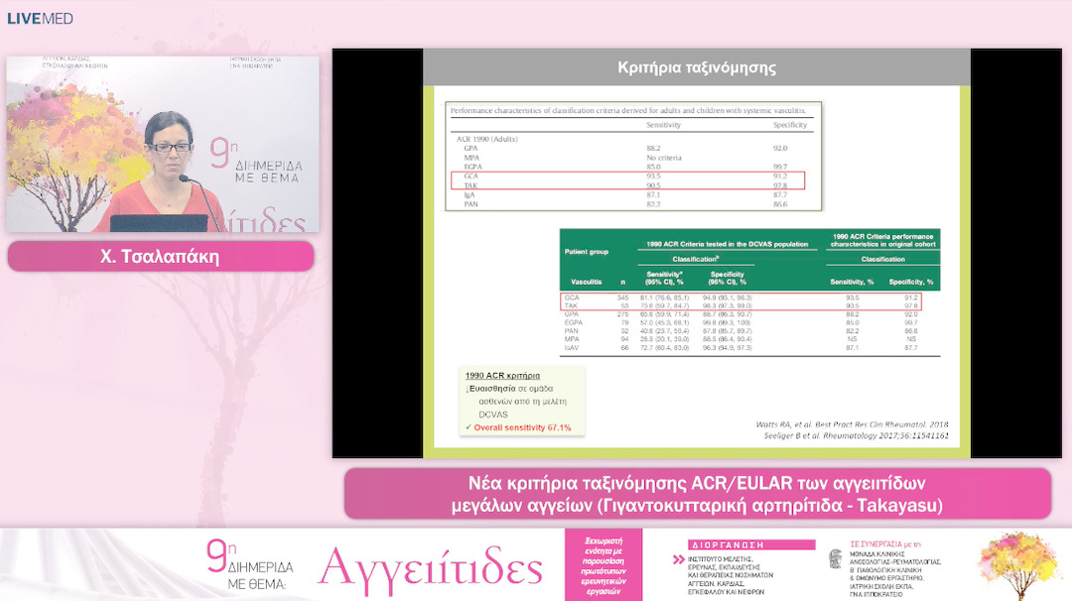Click the presentation title banner below slide
1072x601 pixels.
point(697,494)
